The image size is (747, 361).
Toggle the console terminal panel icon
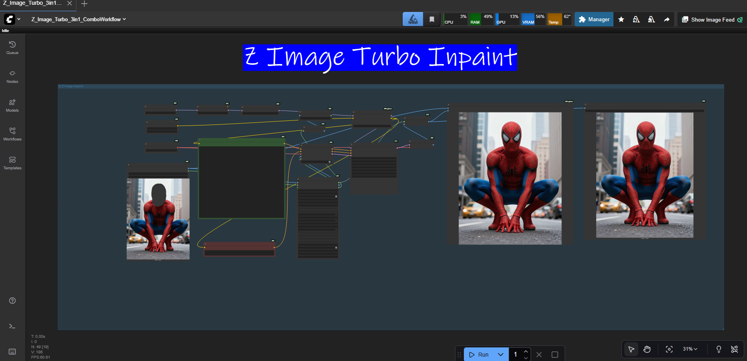pos(12,326)
